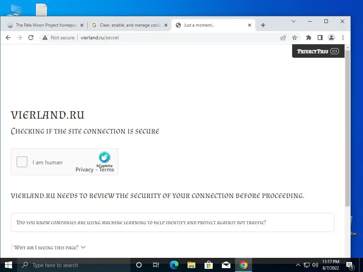Open Cortana circle on taskbar

(x=139, y=265)
